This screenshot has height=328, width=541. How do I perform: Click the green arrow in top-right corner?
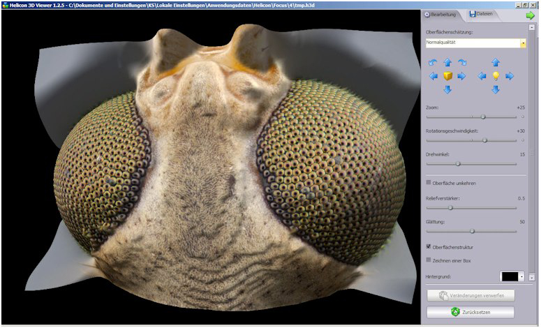530,15
